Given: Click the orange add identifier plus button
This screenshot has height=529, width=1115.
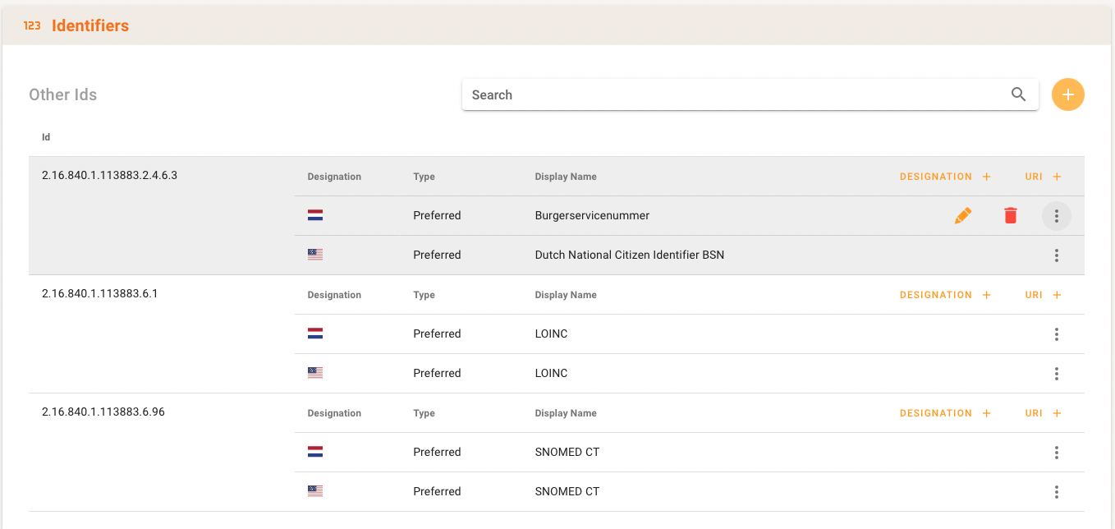Looking at the screenshot, I should coord(1067,94).
